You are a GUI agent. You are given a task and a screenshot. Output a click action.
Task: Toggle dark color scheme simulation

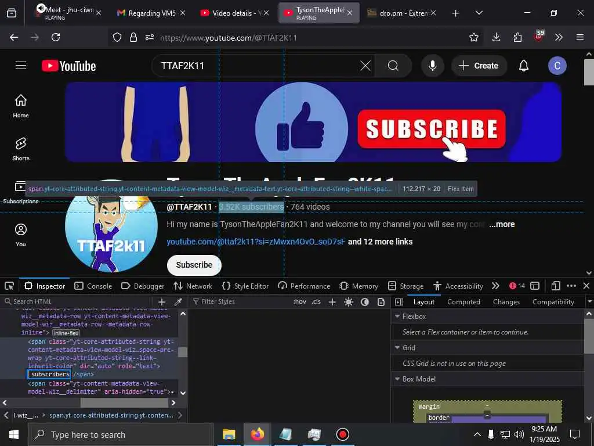click(x=365, y=302)
